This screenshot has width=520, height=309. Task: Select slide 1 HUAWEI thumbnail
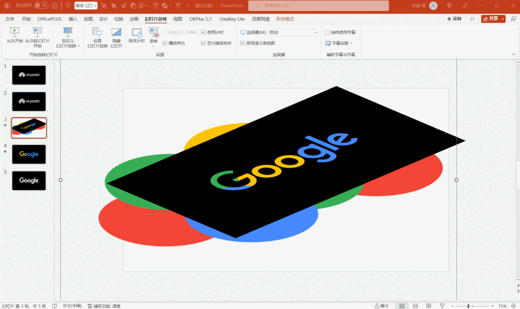pos(29,75)
